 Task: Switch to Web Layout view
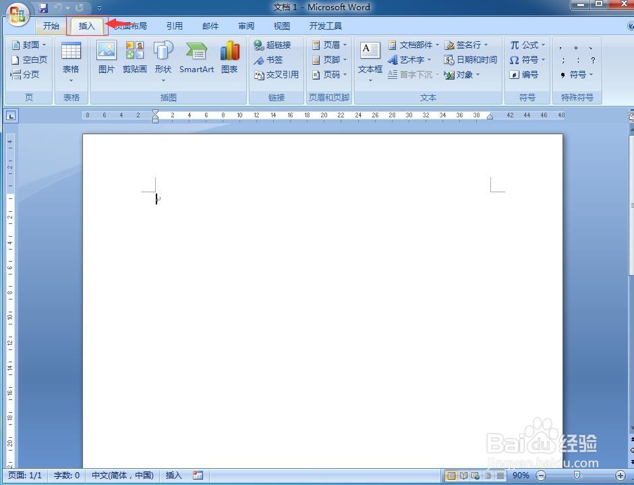coord(475,476)
